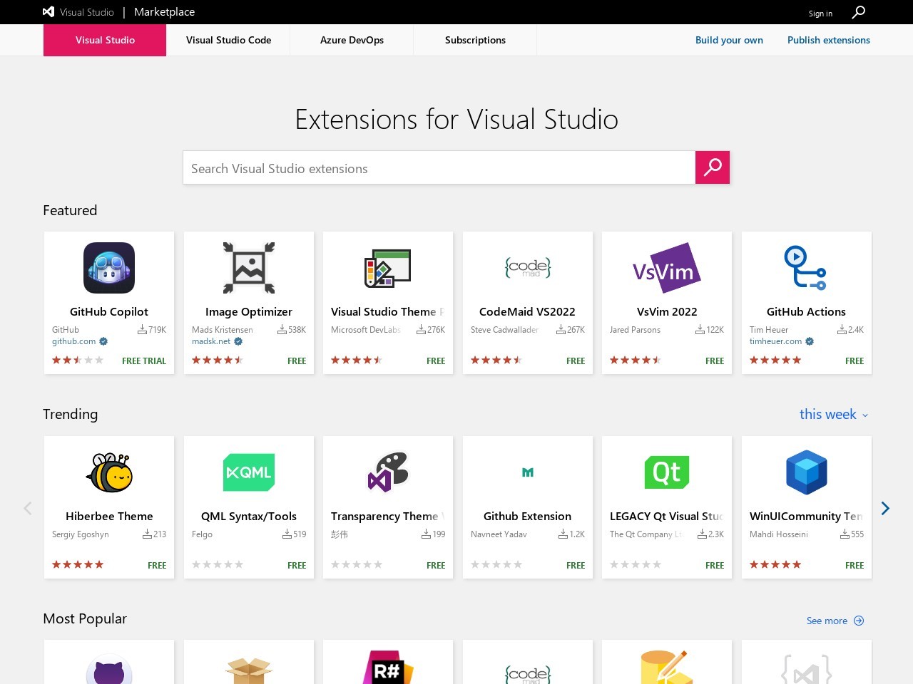Click the extensions search input field
The height and width of the screenshot is (684, 913).
[439, 168]
